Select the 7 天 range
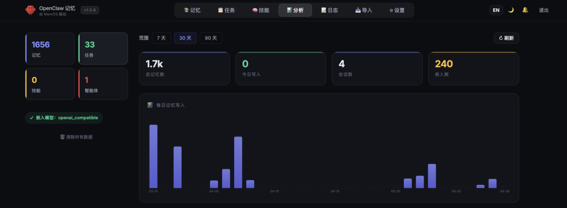 pos(161,38)
